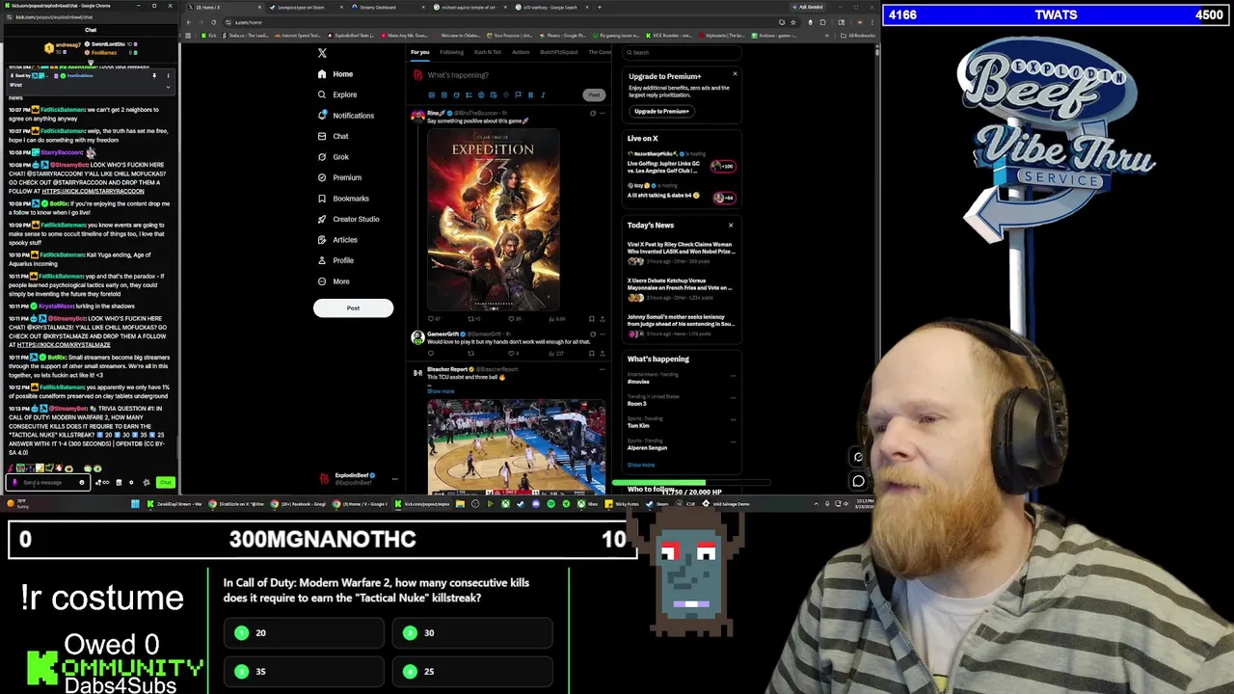Screen dimensions: 1234x694
Task: Click the small Post button in composer
Action: pyautogui.click(x=594, y=94)
